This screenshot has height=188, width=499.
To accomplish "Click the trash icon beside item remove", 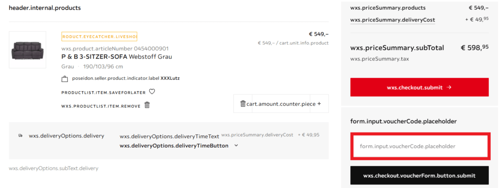I will pyautogui.click(x=147, y=105).
